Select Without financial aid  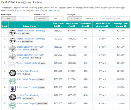pos(41,19)
